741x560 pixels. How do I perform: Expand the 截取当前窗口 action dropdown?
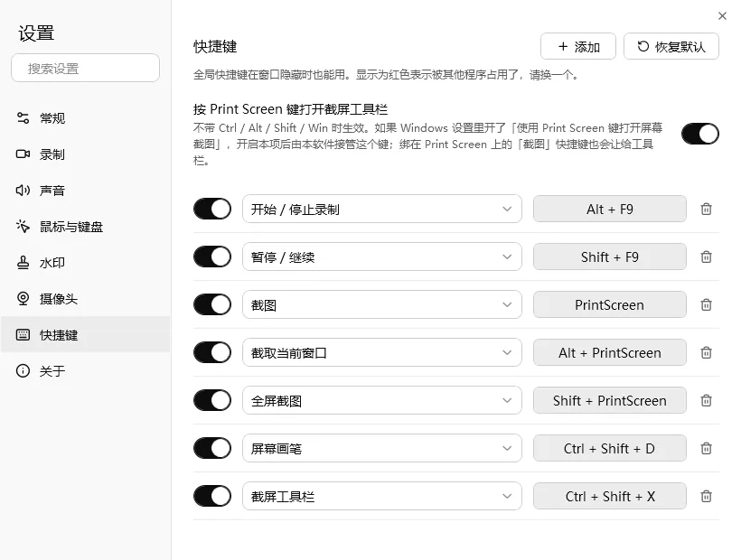(382, 352)
